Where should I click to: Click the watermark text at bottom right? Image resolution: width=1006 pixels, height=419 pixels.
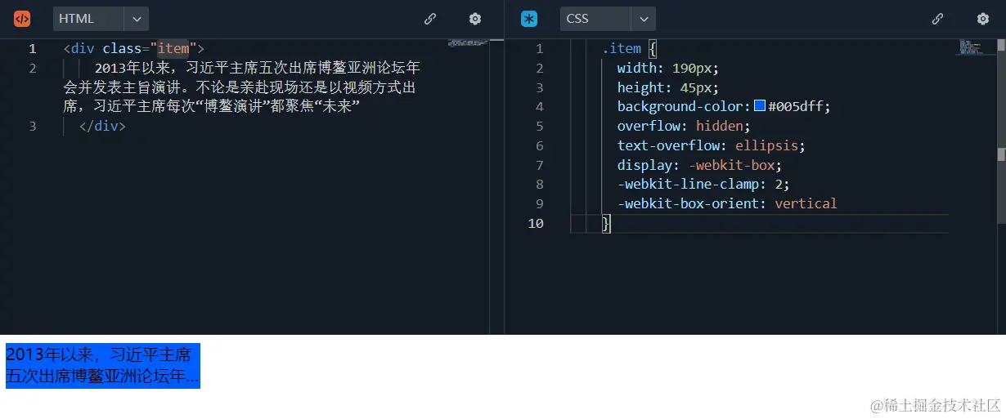point(935,405)
